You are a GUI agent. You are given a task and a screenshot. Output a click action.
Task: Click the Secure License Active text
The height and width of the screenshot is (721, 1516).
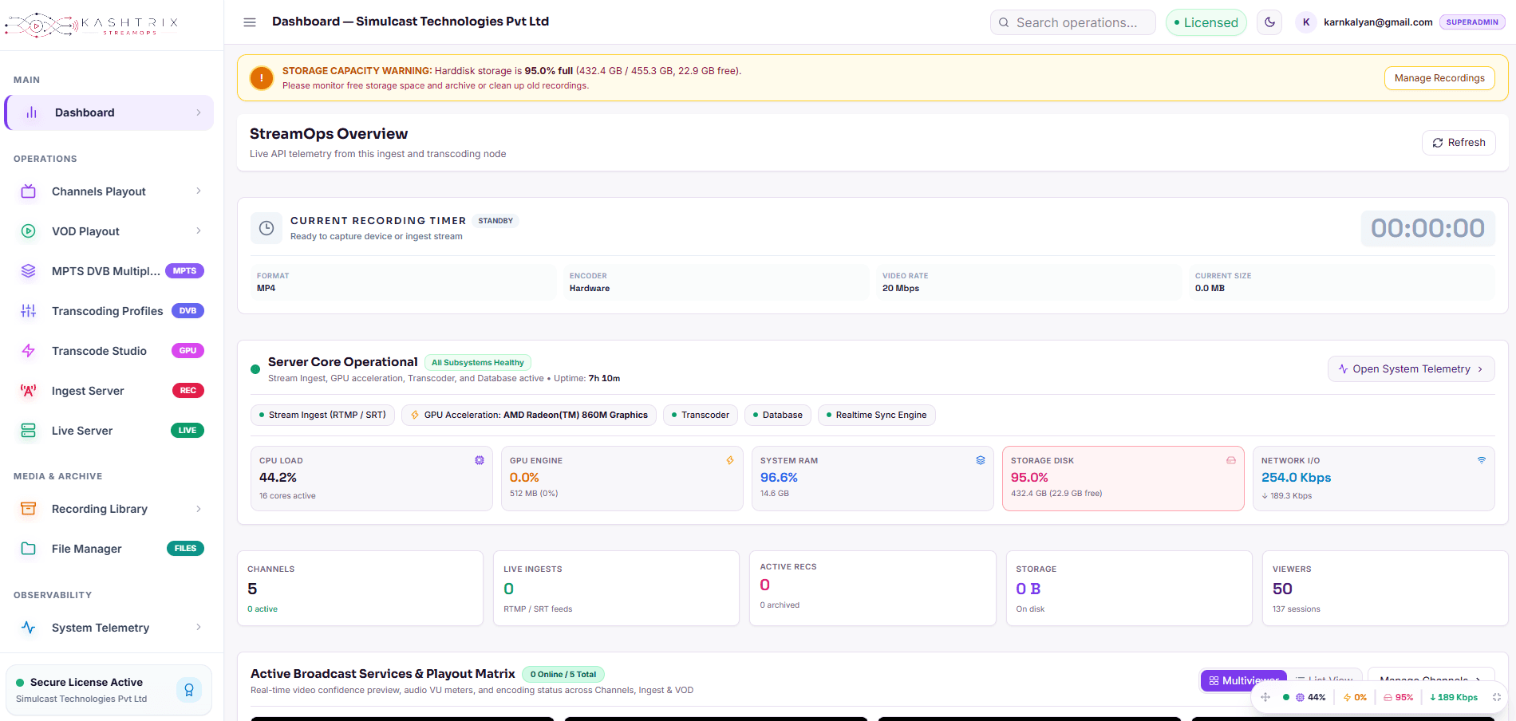86,683
